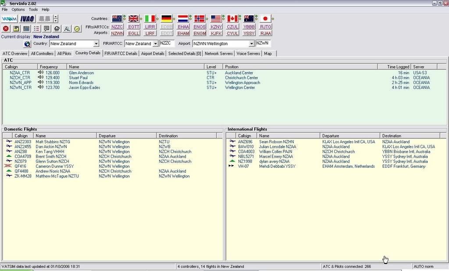This screenshot has height=271, width=449.
Task: Click the yellow clock toolbar icon
Action: pyautogui.click(x=77, y=28)
